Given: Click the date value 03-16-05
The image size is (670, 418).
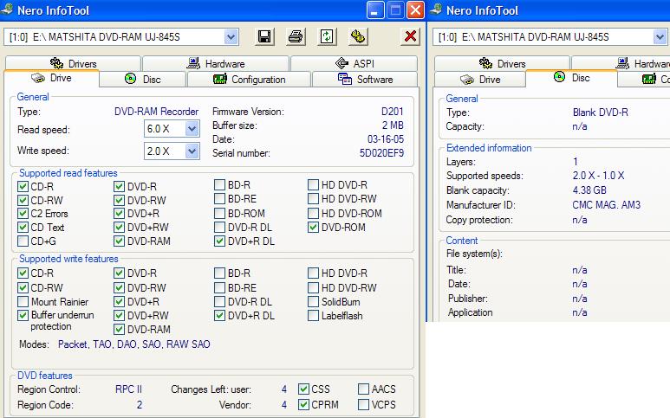Looking at the screenshot, I should (386, 139).
